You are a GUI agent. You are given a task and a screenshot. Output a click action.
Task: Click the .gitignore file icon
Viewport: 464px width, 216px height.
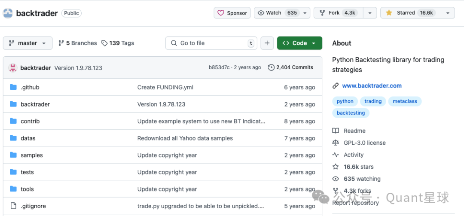[13, 206]
